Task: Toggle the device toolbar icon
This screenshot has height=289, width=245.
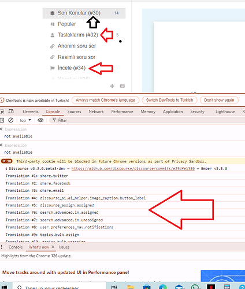Action: coord(11,112)
